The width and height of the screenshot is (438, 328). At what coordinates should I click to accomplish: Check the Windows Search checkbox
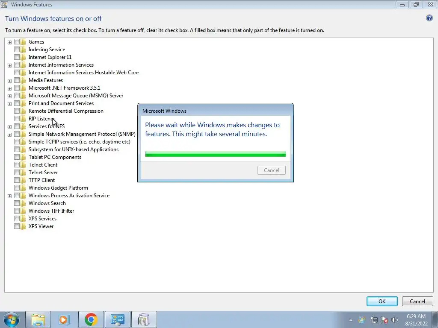tap(17, 203)
